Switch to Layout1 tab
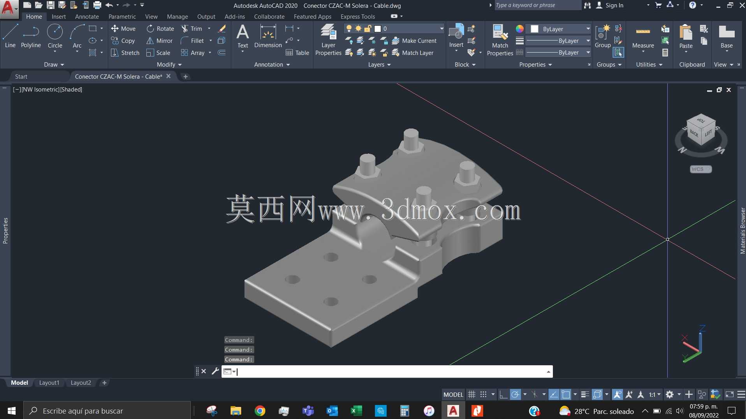The image size is (746, 419). coord(49,383)
